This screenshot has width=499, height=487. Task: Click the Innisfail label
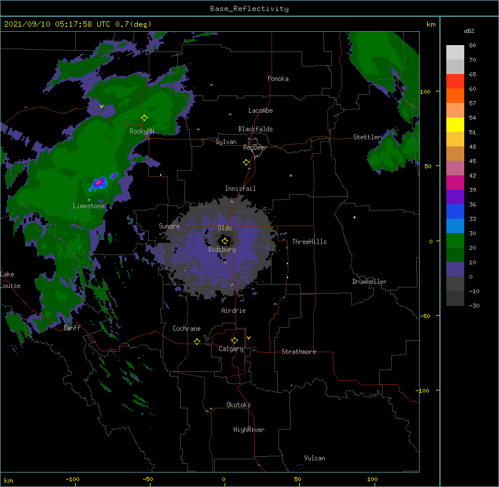pyautogui.click(x=240, y=189)
